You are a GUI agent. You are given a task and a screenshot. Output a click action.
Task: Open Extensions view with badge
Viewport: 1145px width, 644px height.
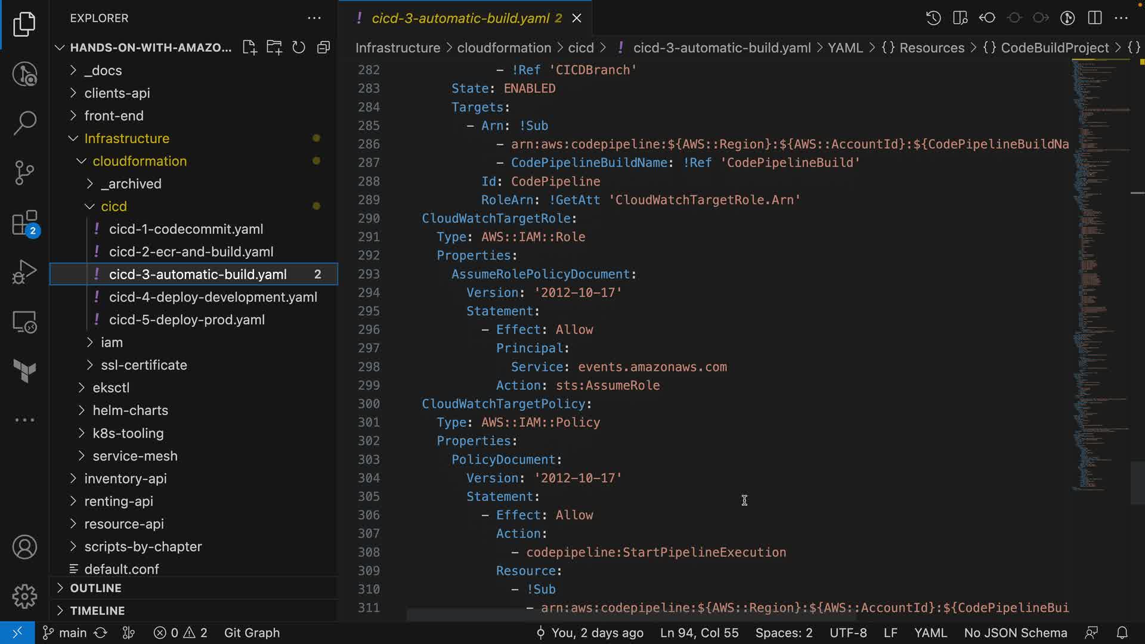point(24,224)
